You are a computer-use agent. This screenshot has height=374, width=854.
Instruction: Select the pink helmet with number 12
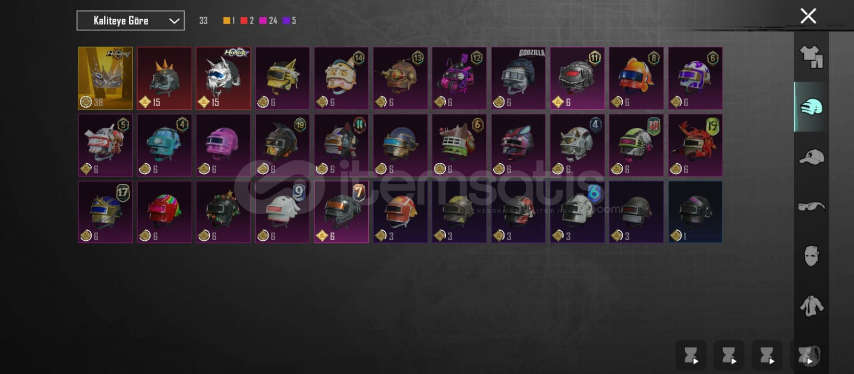459,78
